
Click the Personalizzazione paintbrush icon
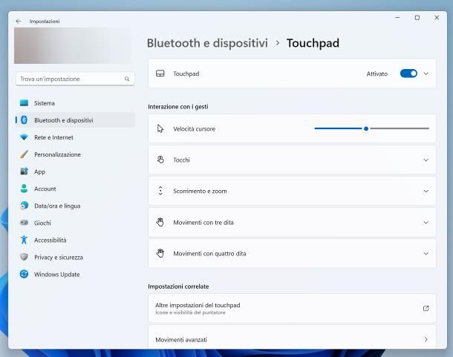coord(24,154)
